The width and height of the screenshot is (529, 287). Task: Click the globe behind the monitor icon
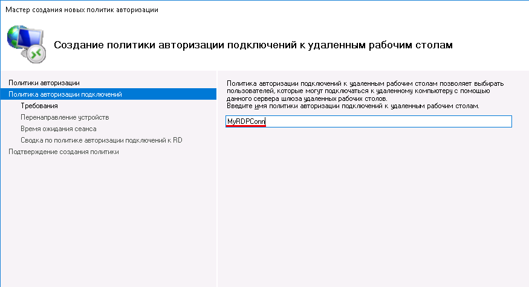pos(15,37)
